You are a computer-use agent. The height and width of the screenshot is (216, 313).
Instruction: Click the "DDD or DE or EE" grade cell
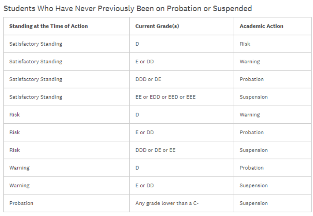click(155, 150)
